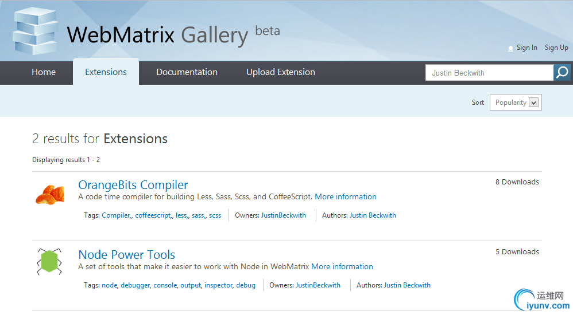The image size is (573, 315).
Task: Click the 5 Downloads text
Action: point(517,252)
